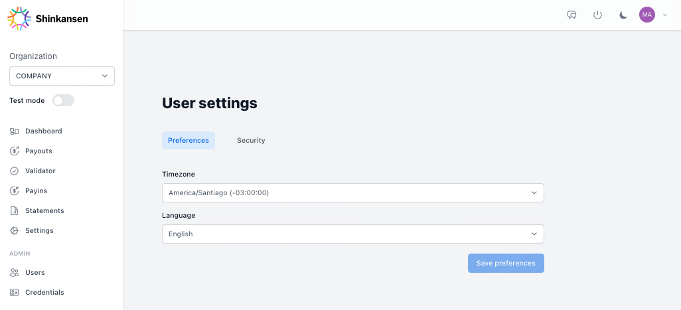Click the Statements document icon

pyautogui.click(x=15, y=210)
